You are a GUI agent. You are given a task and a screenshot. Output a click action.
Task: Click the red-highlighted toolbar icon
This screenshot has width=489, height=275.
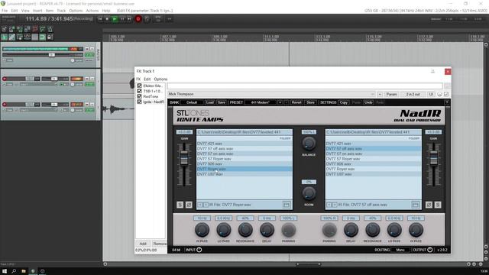pyautogui.click(x=35, y=29)
